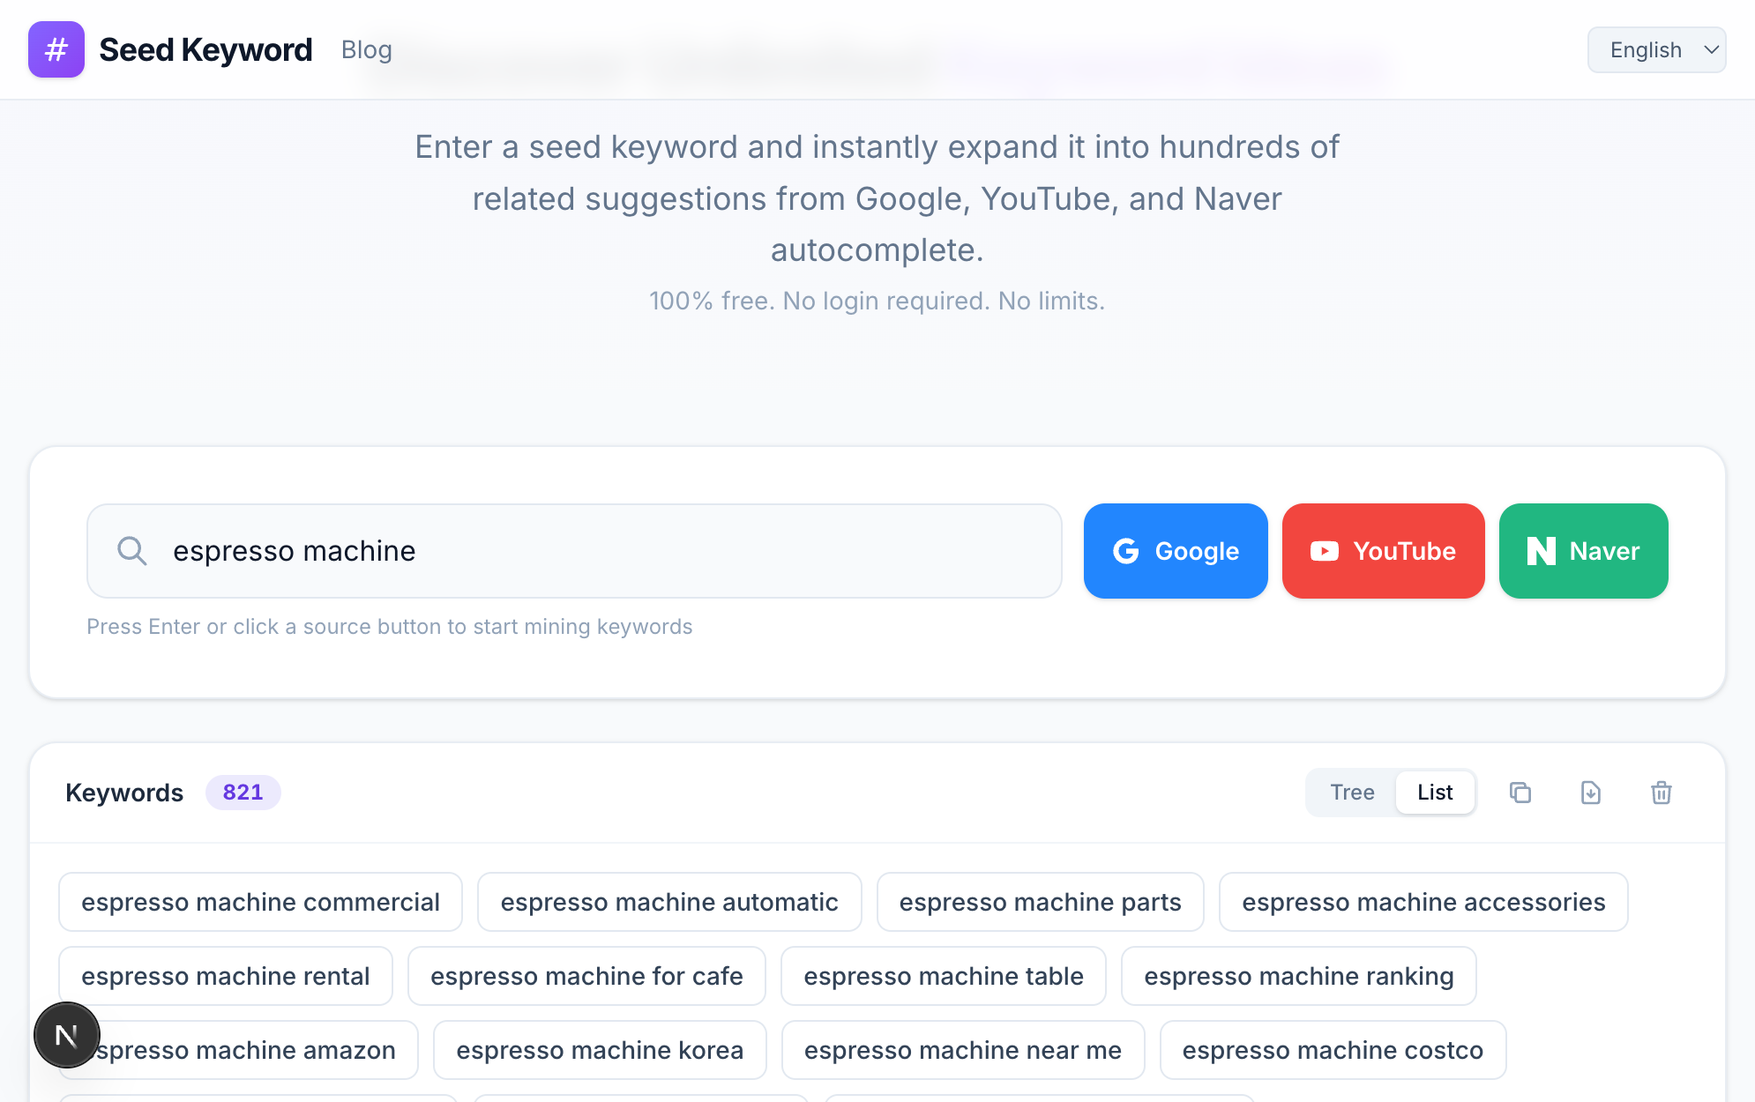This screenshot has height=1102, width=1755.
Task: Select keyword espresso machine accessories
Action: coord(1423,902)
